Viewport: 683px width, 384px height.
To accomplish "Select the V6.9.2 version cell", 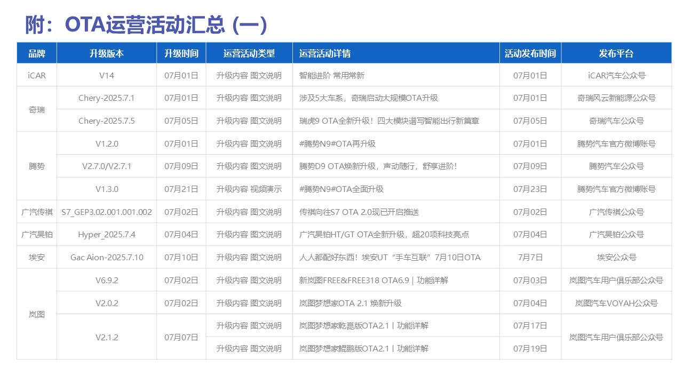I will [x=107, y=280].
